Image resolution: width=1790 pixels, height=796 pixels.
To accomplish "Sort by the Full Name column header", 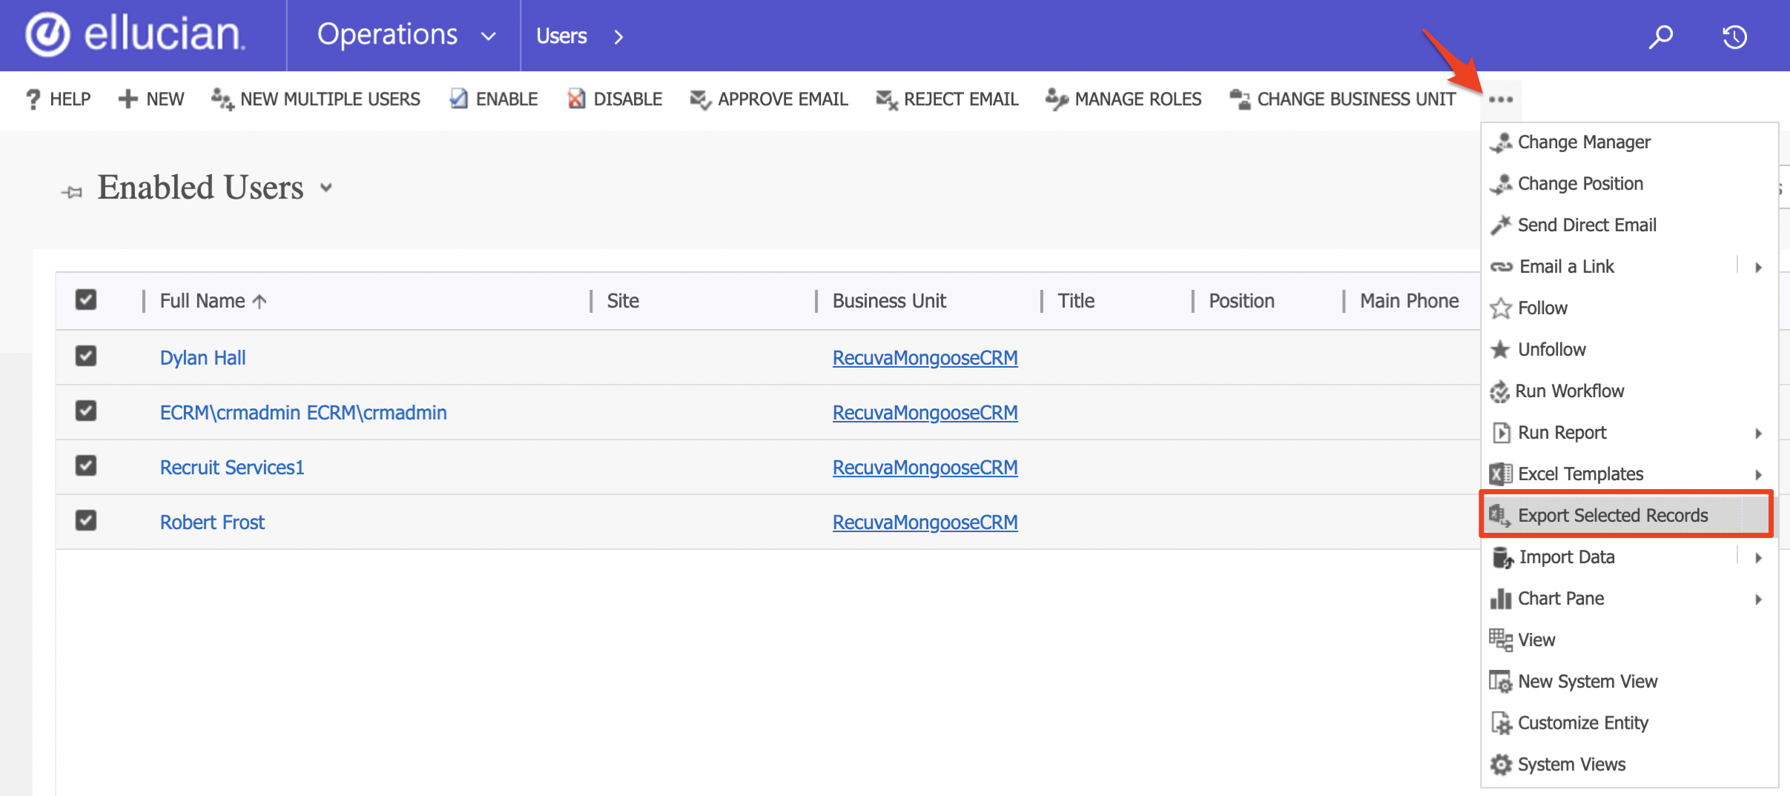I will click(x=202, y=300).
